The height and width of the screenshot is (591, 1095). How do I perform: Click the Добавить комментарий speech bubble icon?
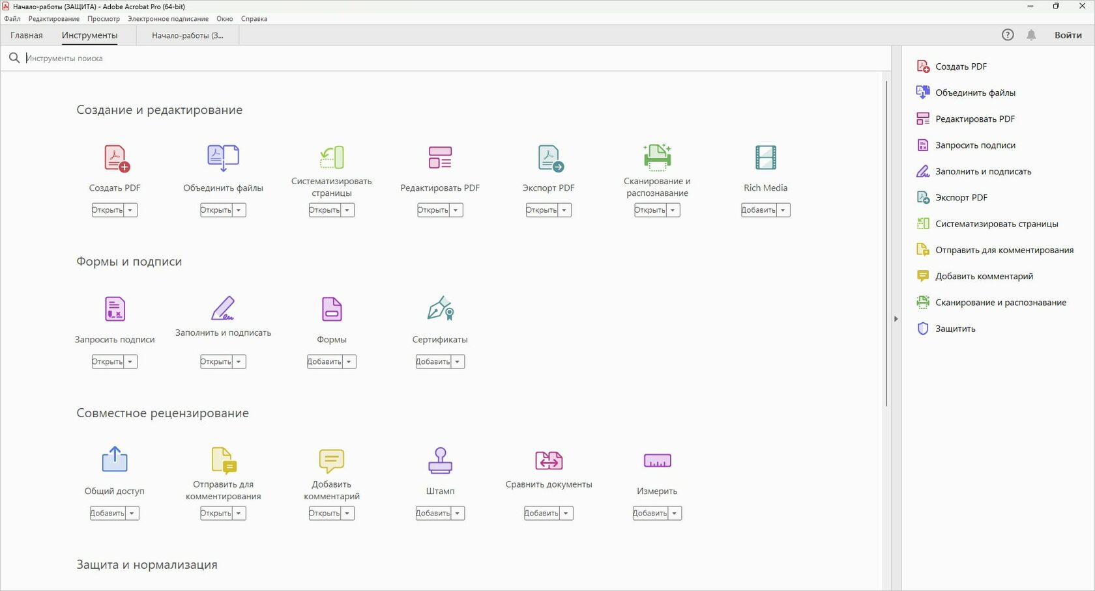pyautogui.click(x=332, y=461)
